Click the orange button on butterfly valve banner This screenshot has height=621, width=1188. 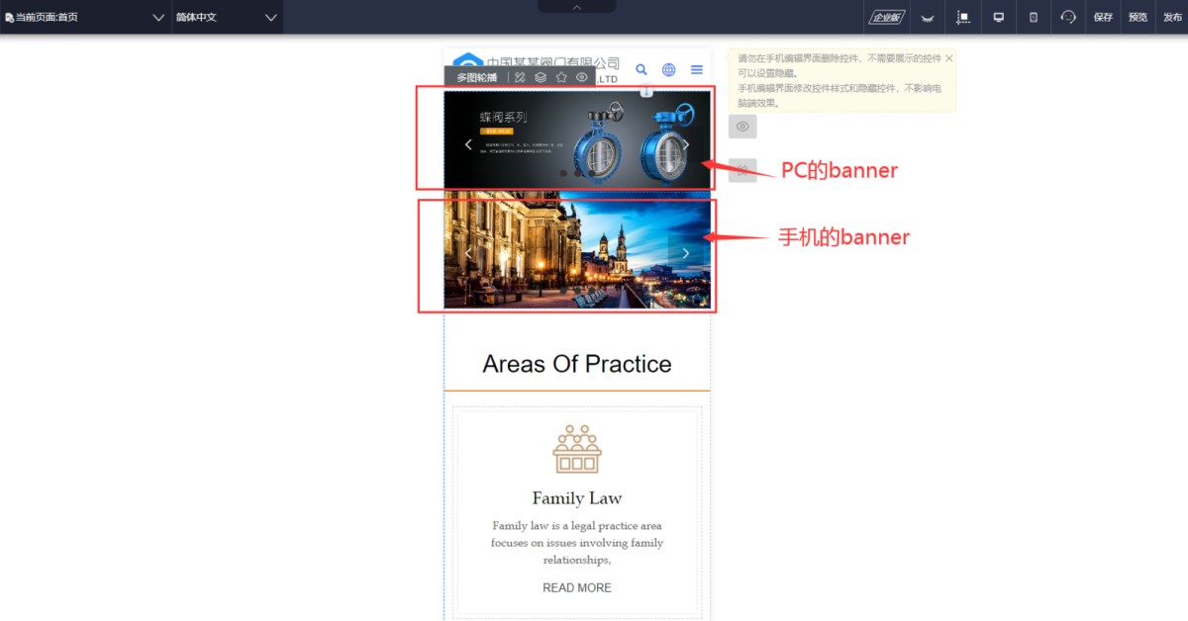point(497,131)
